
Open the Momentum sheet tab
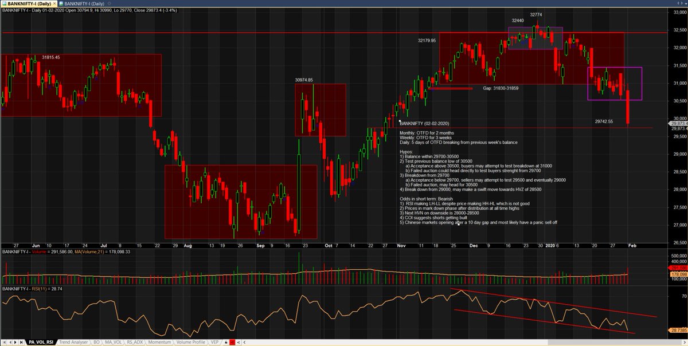tap(160, 342)
